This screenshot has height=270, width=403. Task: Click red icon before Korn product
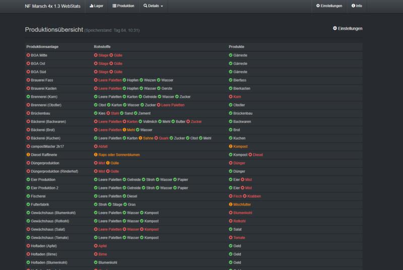click(231, 97)
